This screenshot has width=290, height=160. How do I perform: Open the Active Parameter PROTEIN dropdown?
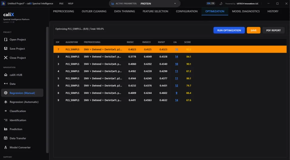tap(145, 3)
